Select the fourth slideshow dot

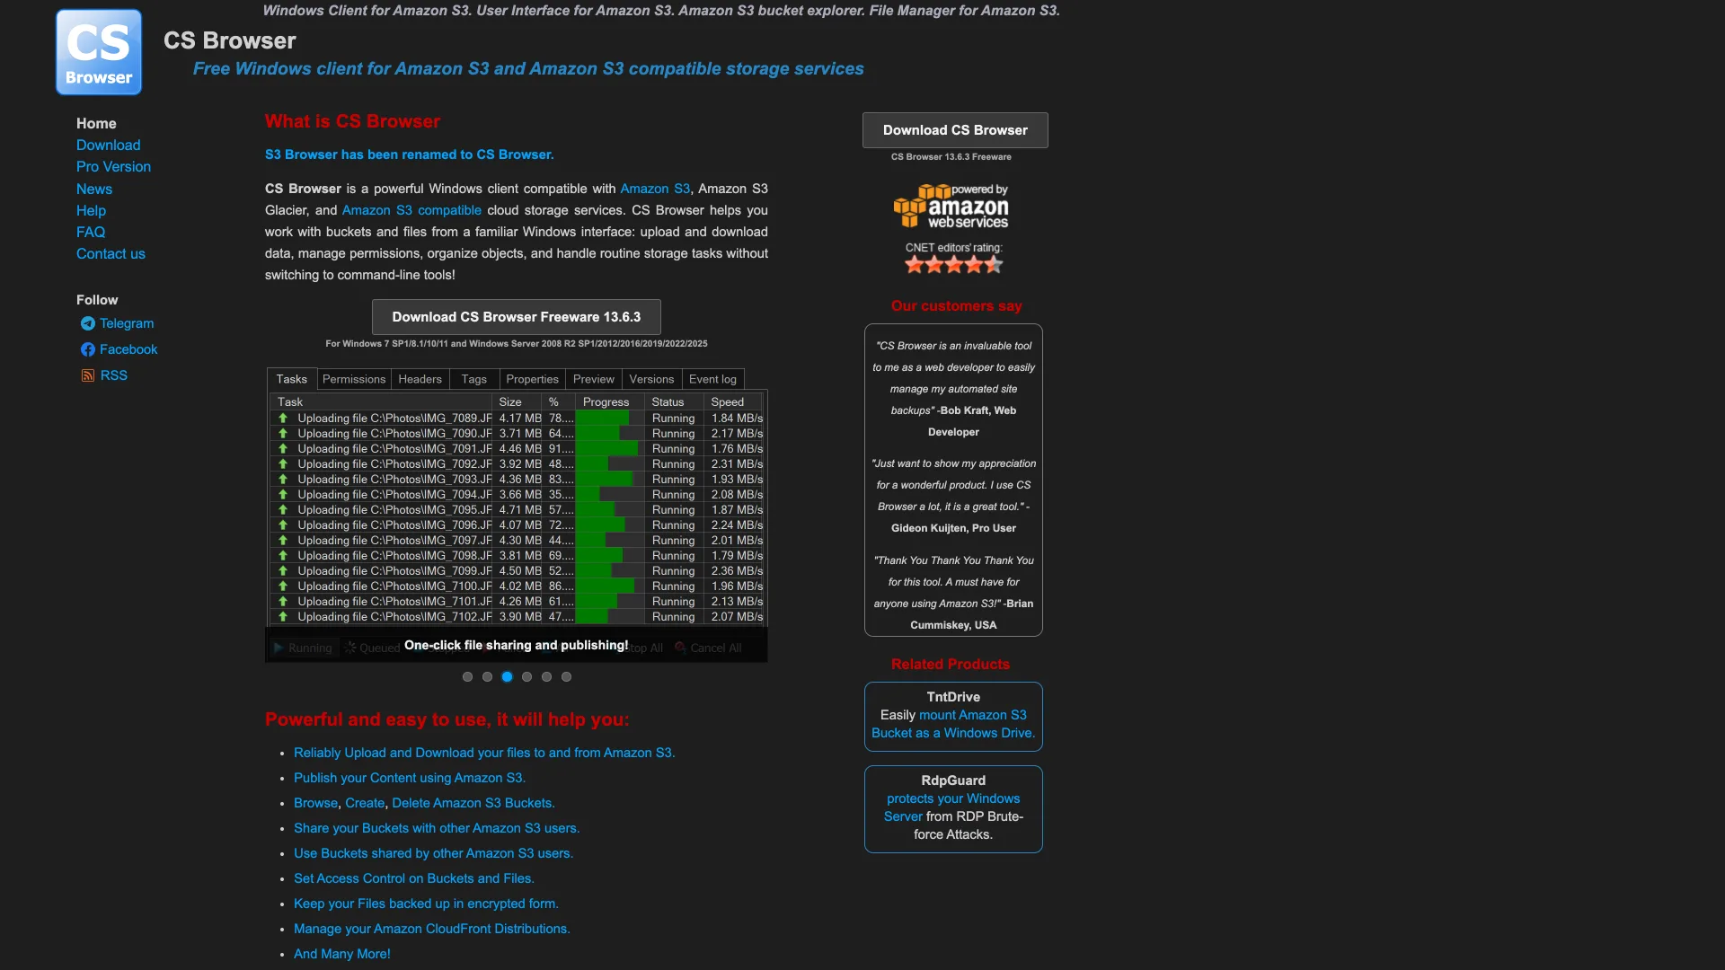point(526,677)
